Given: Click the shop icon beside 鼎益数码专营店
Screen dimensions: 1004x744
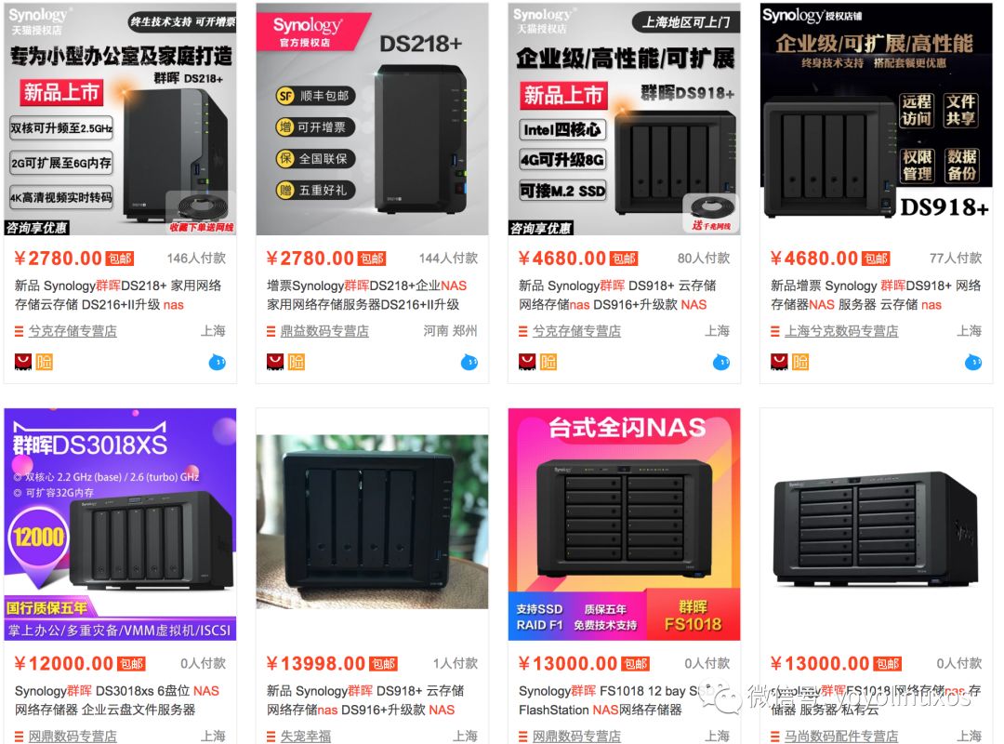Looking at the screenshot, I should tap(271, 331).
